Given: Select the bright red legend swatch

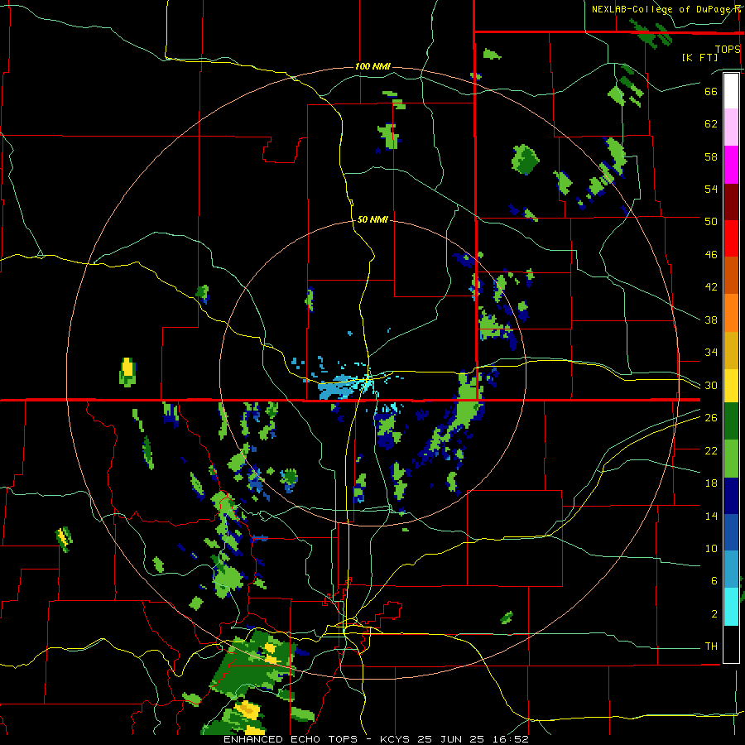Looking at the screenshot, I should click(731, 238).
